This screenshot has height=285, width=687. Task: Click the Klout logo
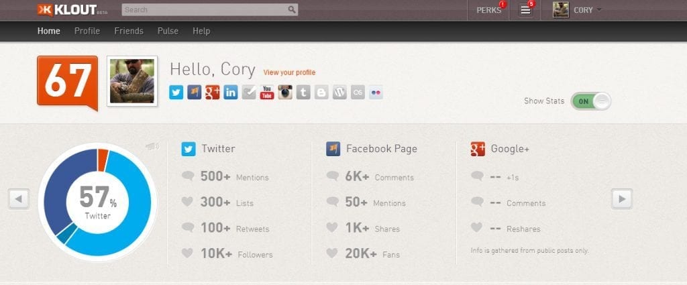point(72,9)
